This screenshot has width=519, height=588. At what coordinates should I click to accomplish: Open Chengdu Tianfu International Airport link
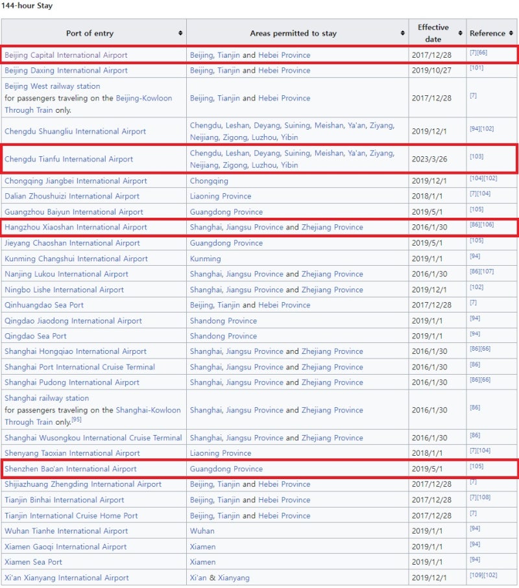(69, 159)
